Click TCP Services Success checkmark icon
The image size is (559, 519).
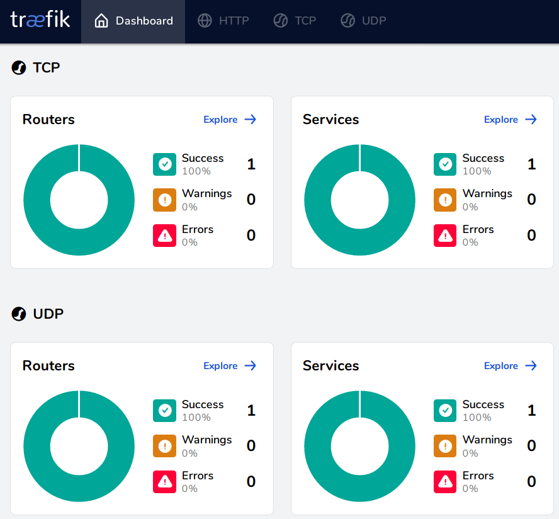[x=445, y=164]
